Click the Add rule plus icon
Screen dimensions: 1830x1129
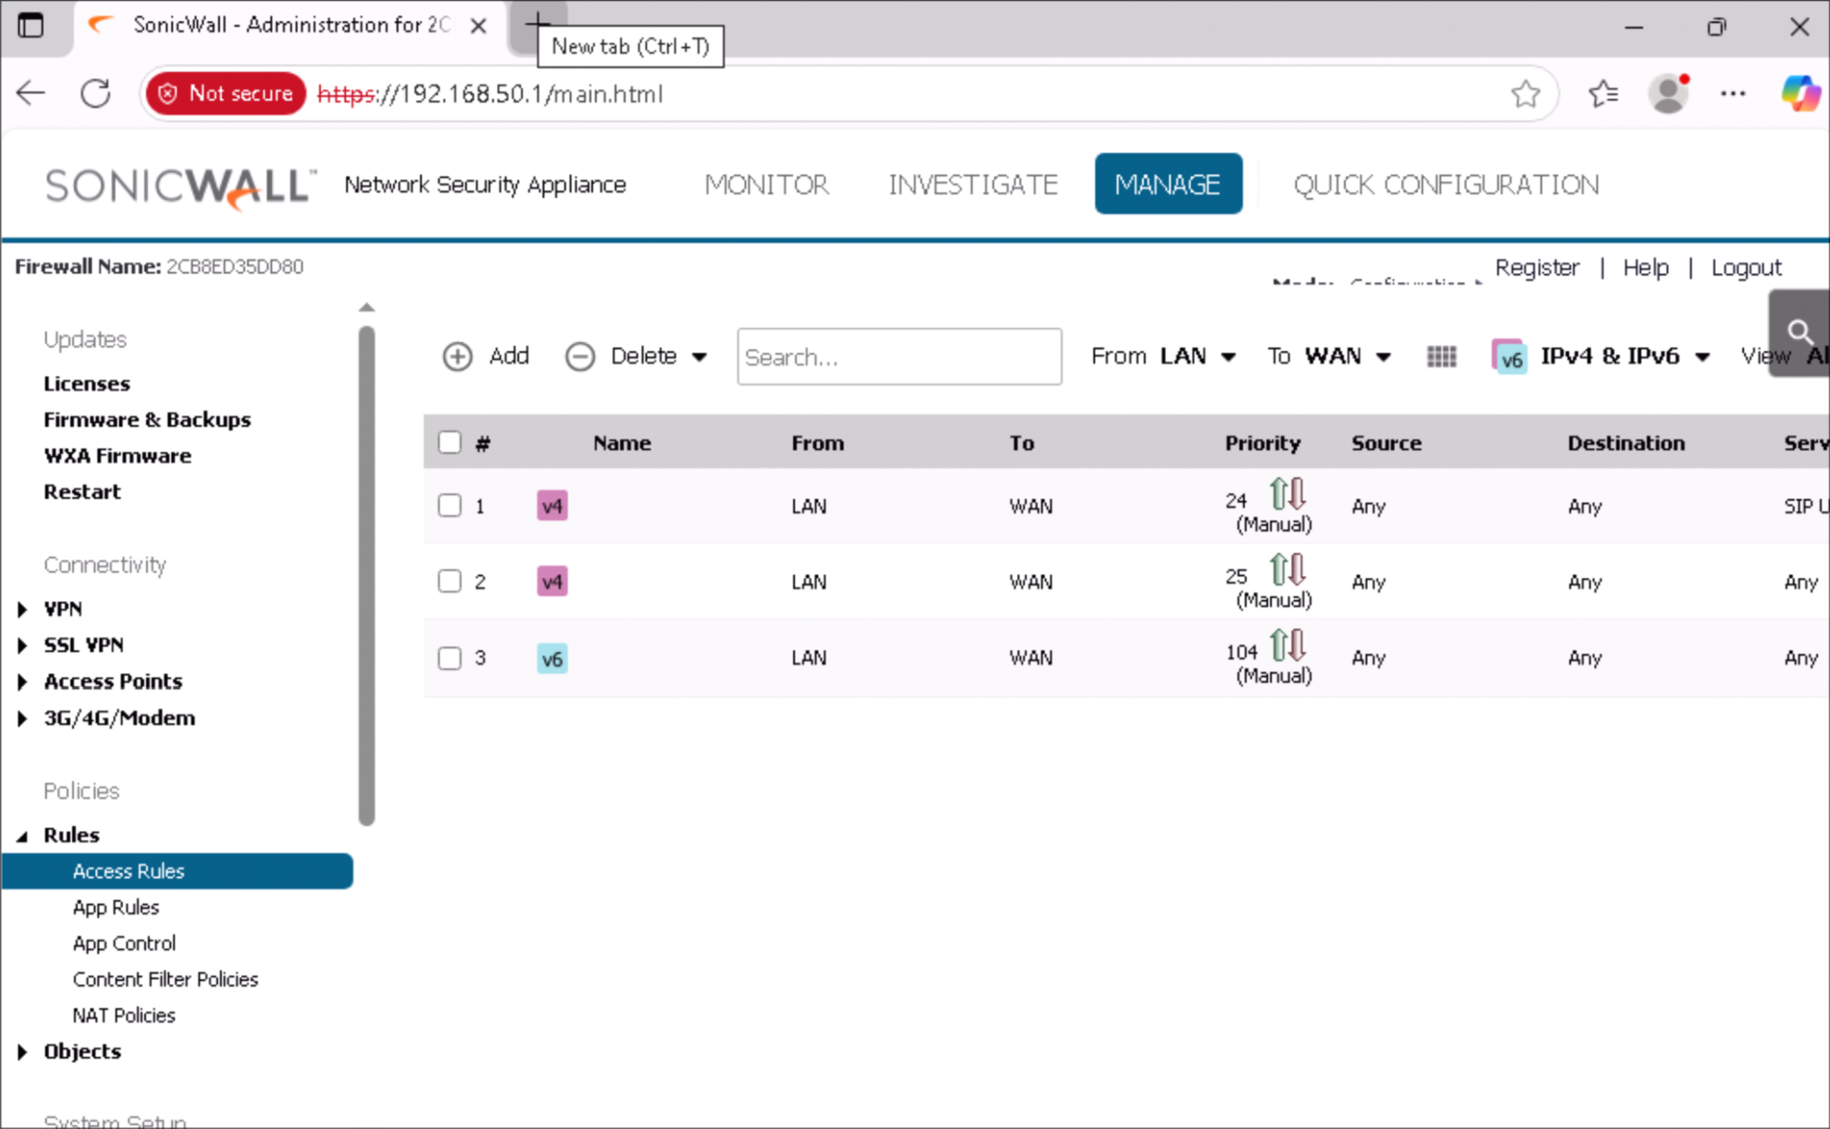tap(456, 356)
